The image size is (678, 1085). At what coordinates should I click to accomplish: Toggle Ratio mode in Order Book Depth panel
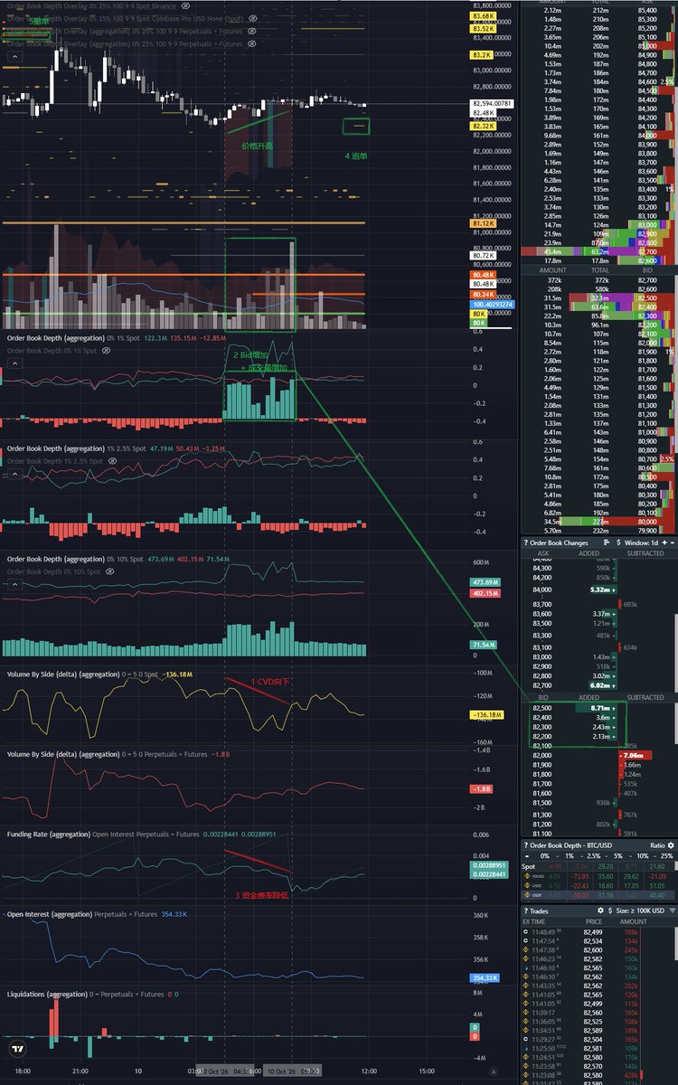[657, 845]
